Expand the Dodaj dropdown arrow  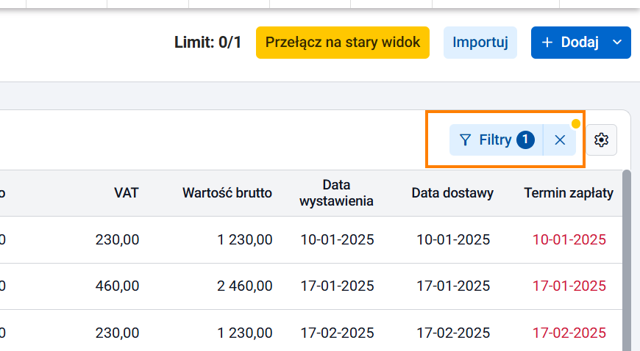pos(617,43)
